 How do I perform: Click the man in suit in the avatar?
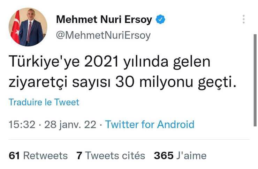click(x=31, y=31)
